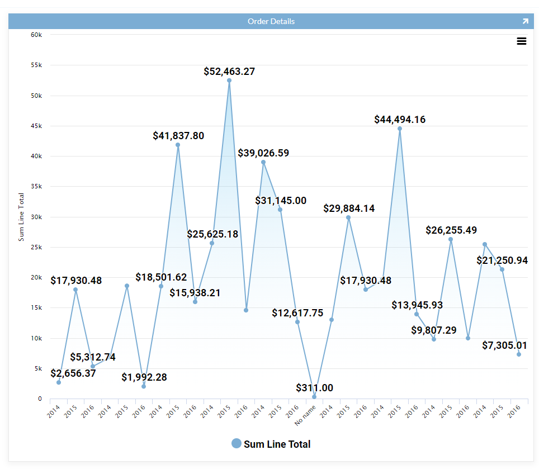Select the $39,026.59 data point
This screenshot has height=469, width=539.
tap(263, 162)
